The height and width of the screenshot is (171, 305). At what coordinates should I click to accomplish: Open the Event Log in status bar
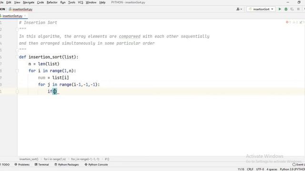tap(299, 164)
